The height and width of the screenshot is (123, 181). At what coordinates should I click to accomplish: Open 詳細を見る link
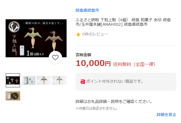tap(166, 115)
